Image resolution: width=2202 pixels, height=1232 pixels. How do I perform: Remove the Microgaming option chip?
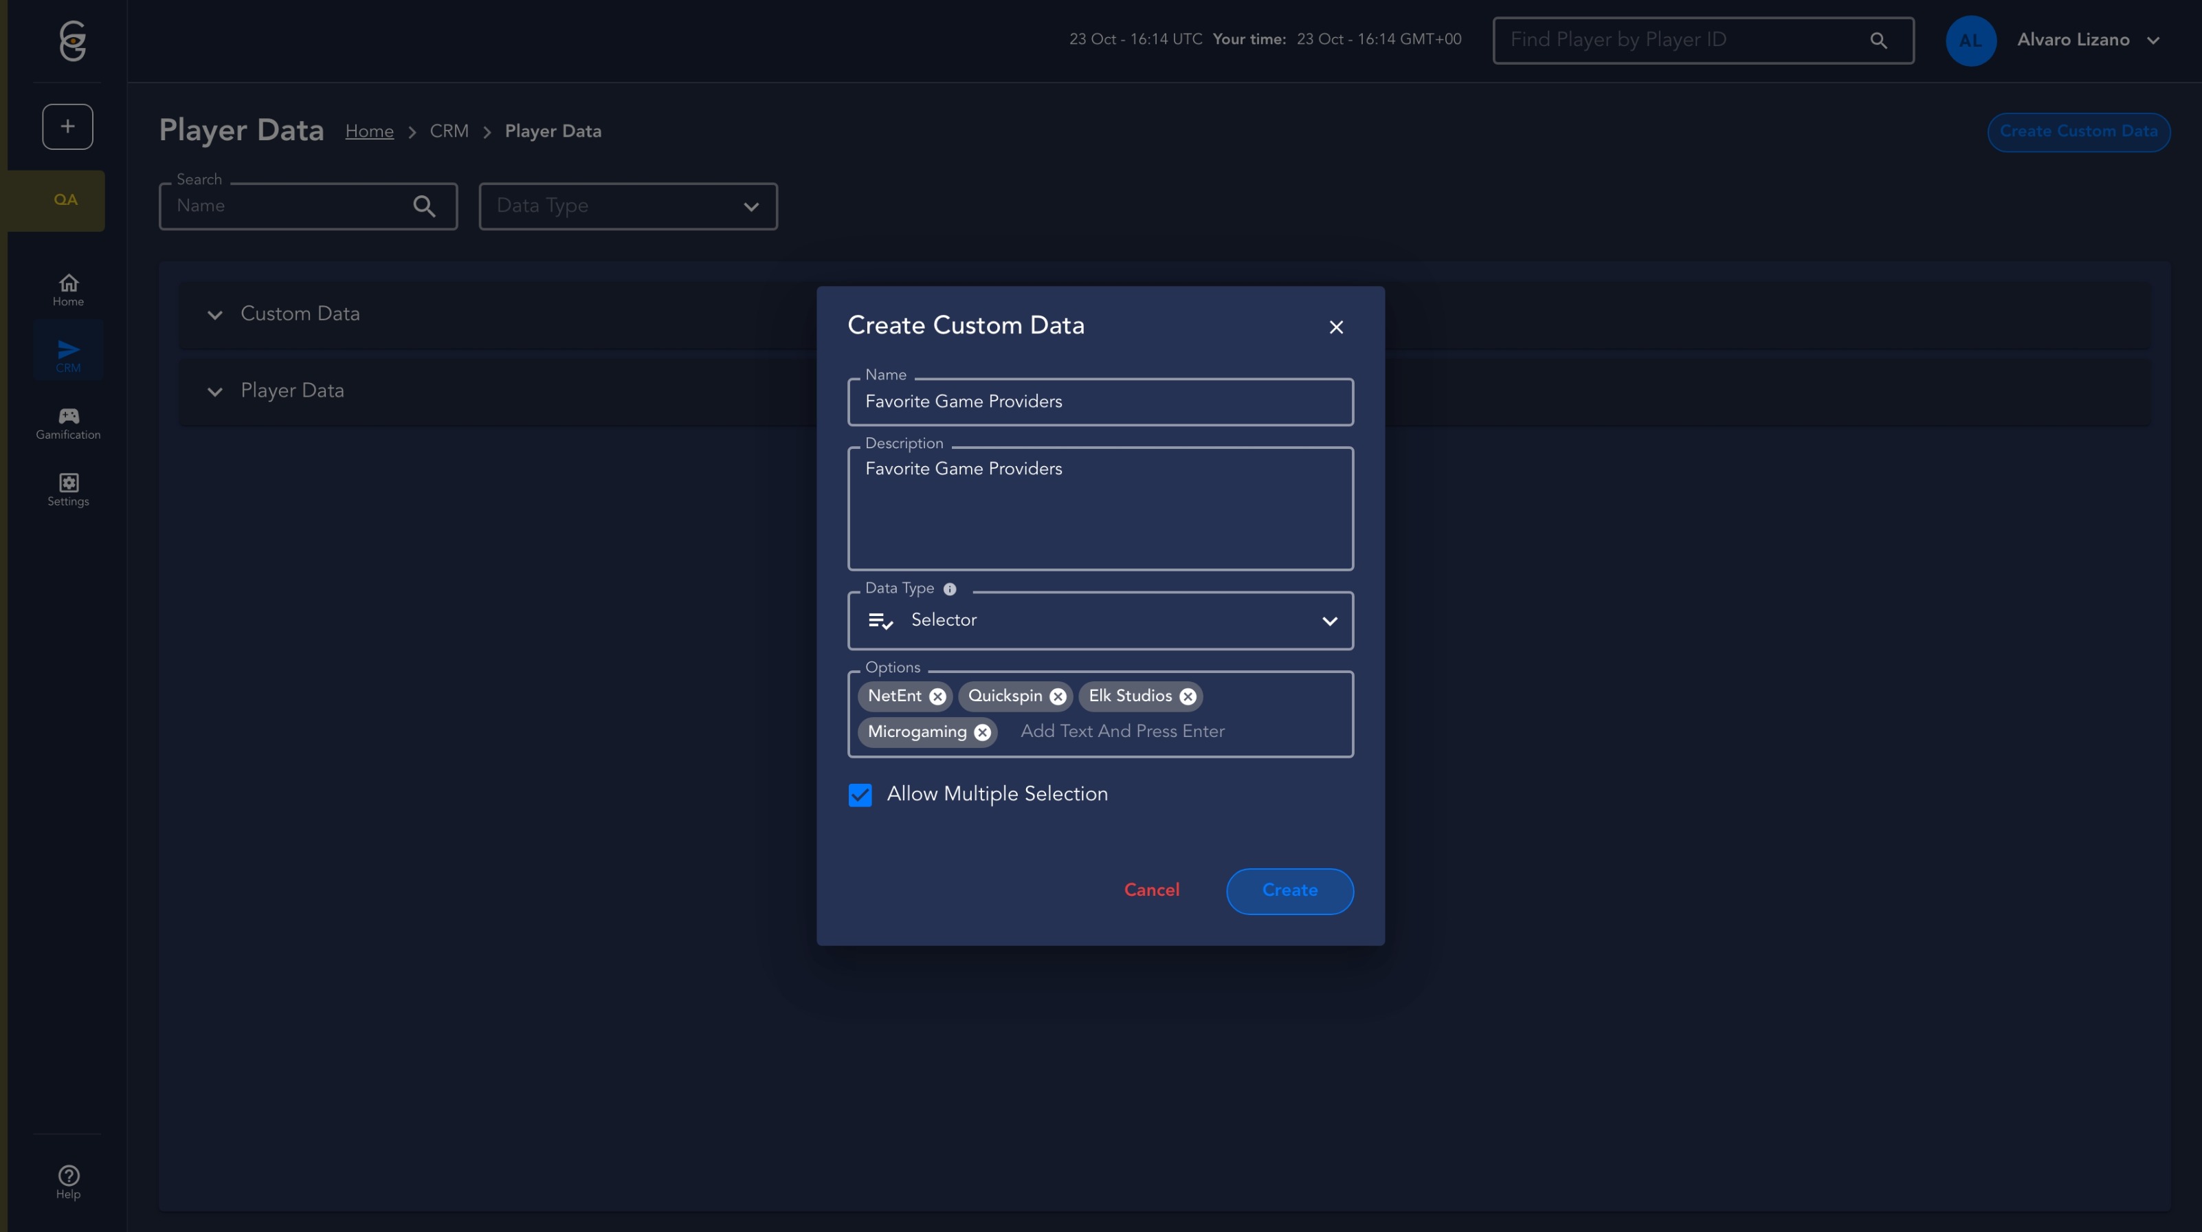point(982,732)
